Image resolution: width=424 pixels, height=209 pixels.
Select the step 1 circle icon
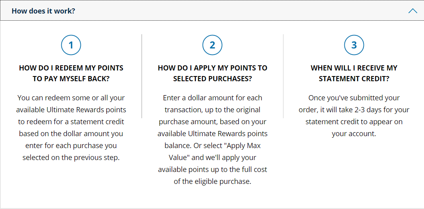coord(71,45)
